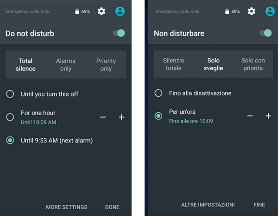Image resolution: width=278 pixels, height=216 pixels.
Task: Decrease duration with minus next to For one hour
Action: point(103,117)
